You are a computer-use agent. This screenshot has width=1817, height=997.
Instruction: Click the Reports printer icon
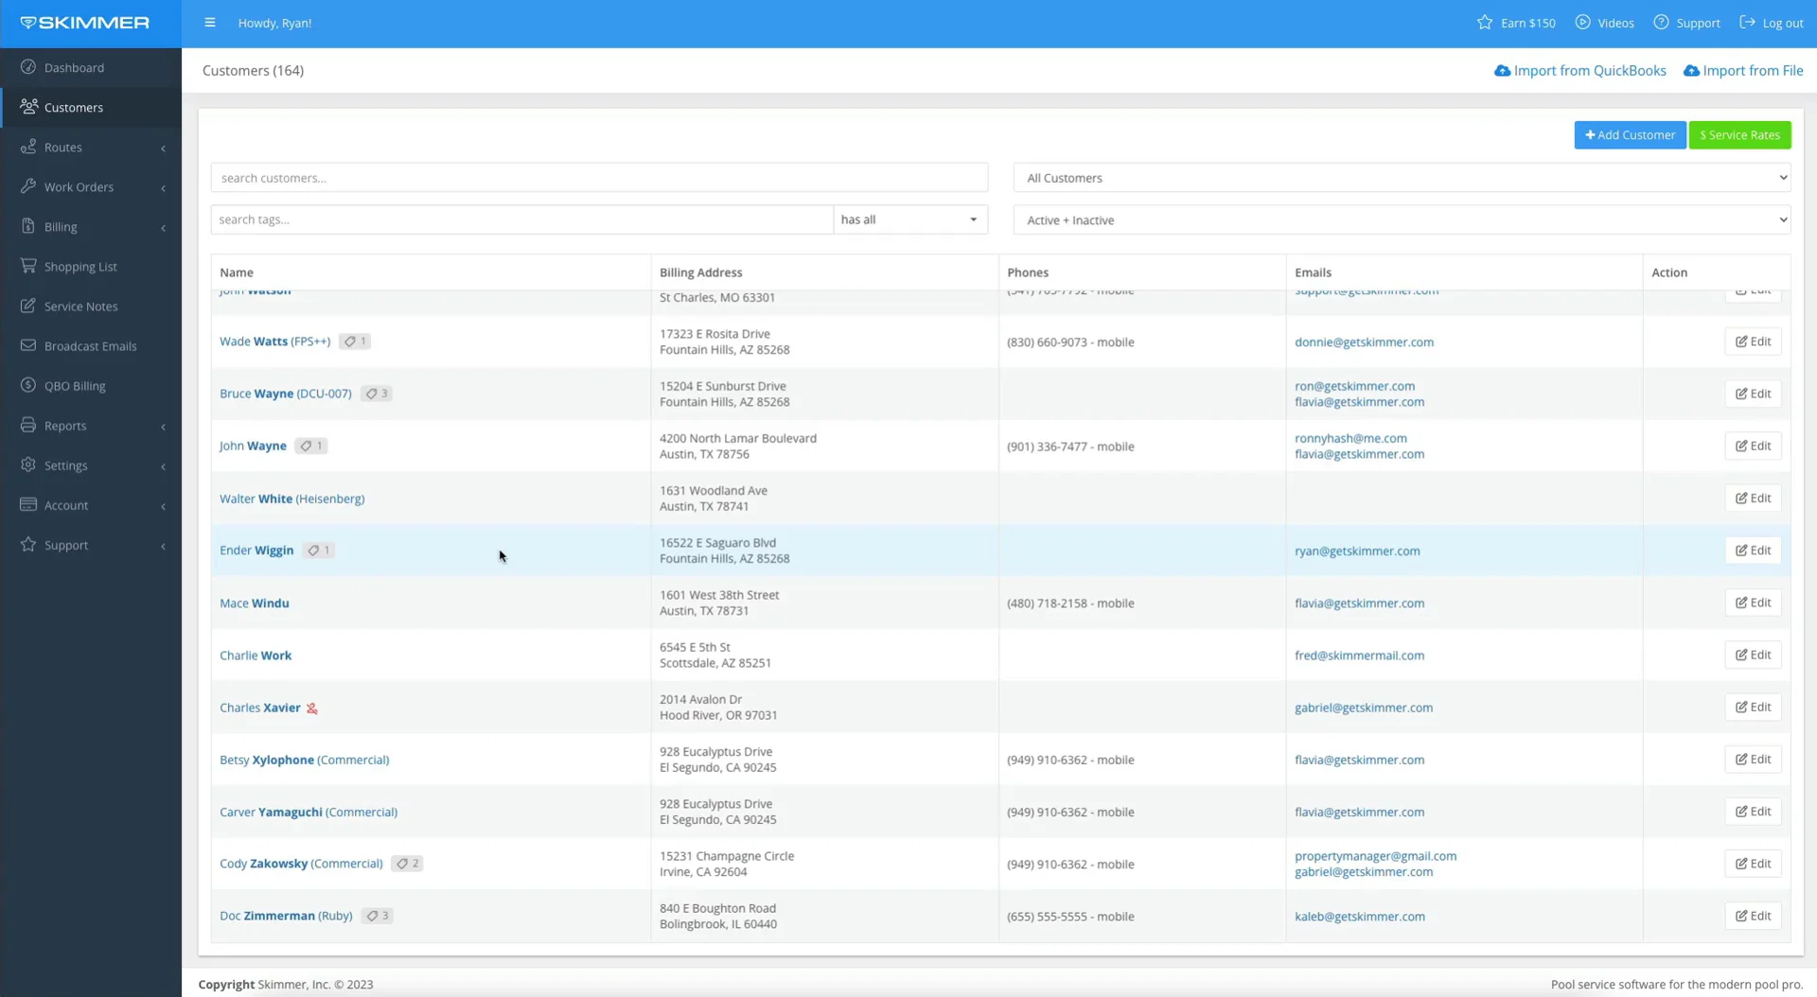click(x=28, y=425)
